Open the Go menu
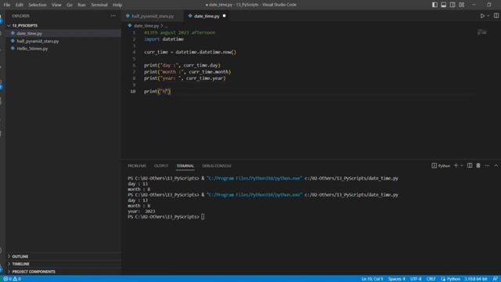Image resolution: width=501 pixels, height=282 pixels. pos(70,5)
